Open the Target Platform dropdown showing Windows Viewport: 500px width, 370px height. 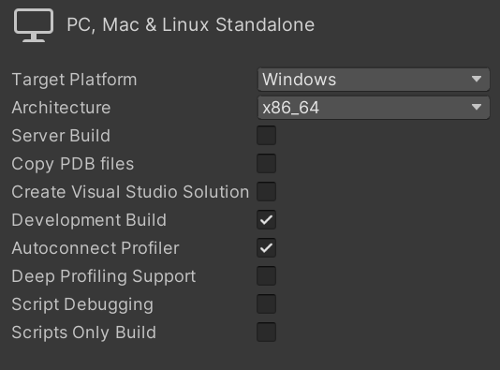[x=374, y=80]
